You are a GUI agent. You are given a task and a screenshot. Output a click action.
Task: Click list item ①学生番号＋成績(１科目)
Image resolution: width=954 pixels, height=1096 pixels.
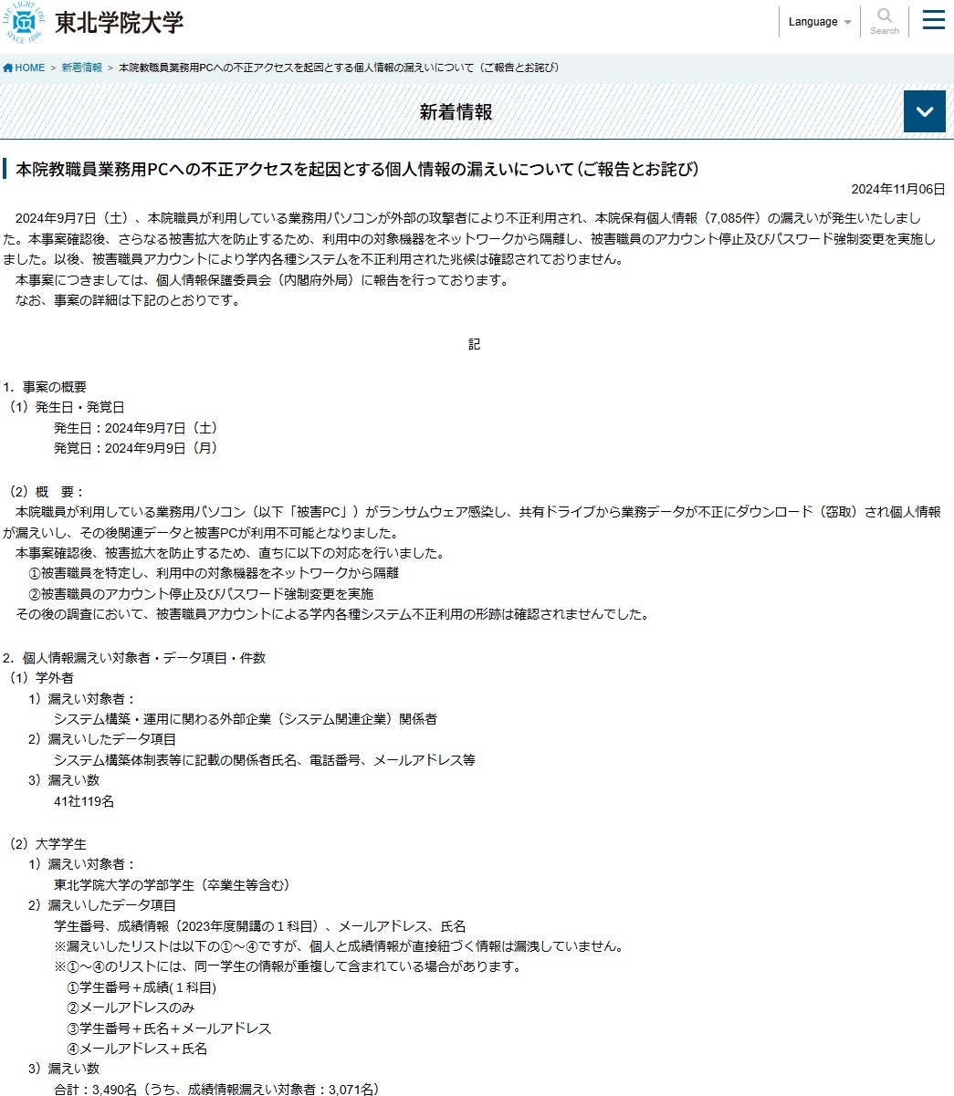(142, 987)
